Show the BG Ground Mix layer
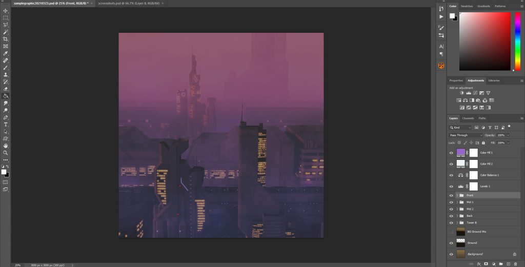The height and width of the screenshot is (267, 525). 451,232
